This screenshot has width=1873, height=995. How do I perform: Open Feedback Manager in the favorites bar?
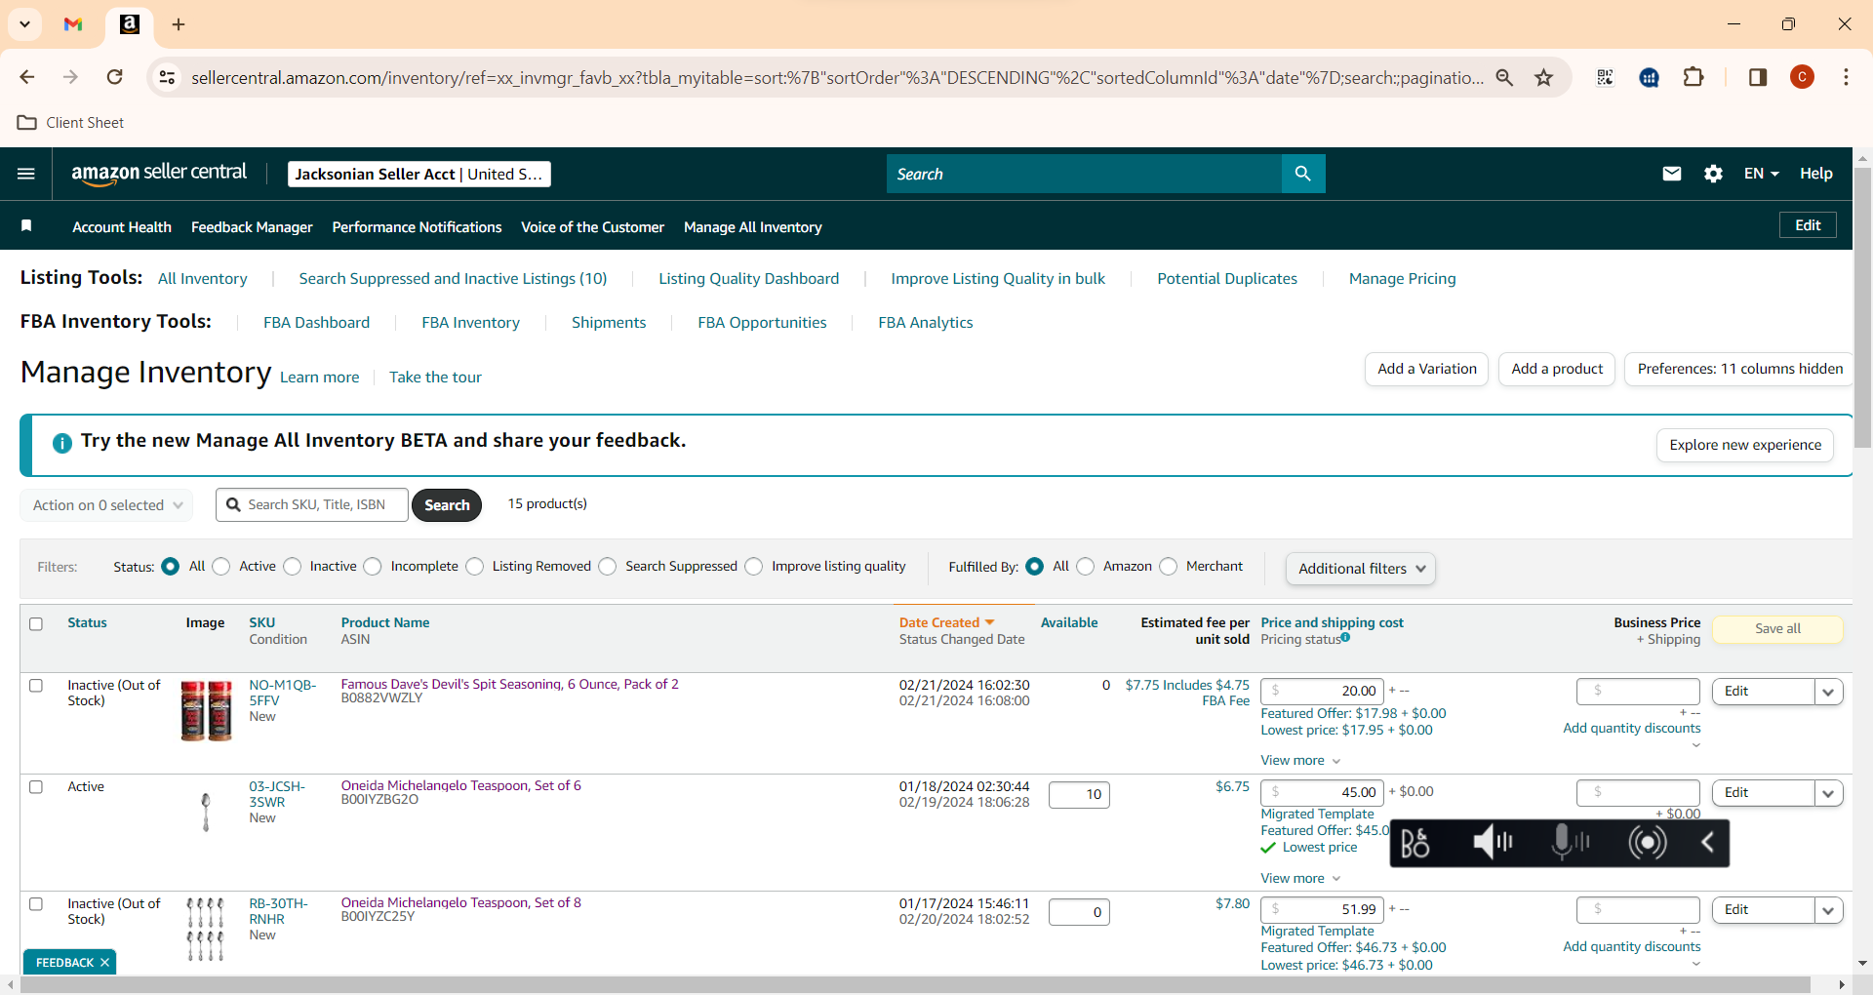252,227
